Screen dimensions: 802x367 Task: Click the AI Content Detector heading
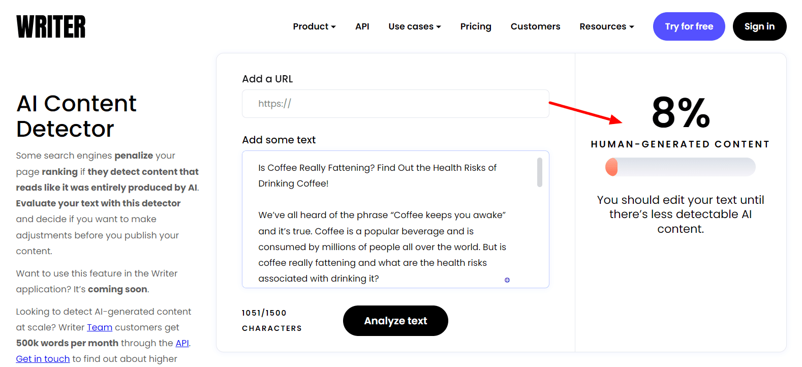76,116
